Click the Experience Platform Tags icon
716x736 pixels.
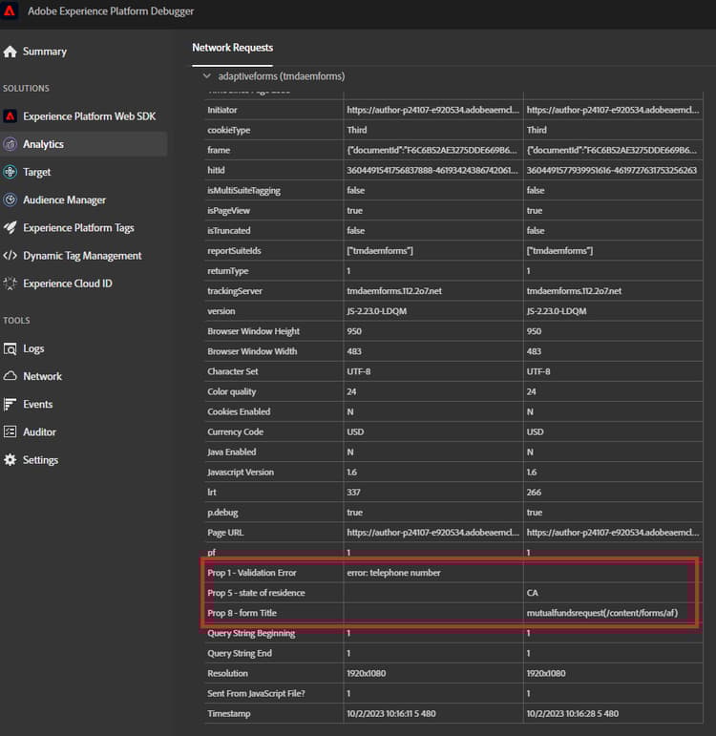pyautogui.click(x=11, y=228)
